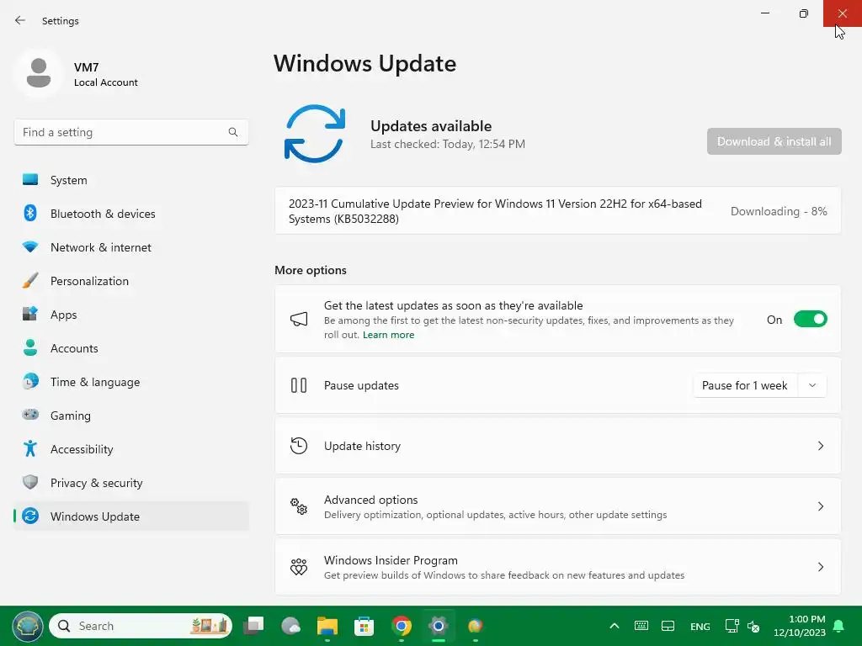This screenshot has height=646, width=862.
Task: Click the ENG language indicator
Action: tap(700, 626)
